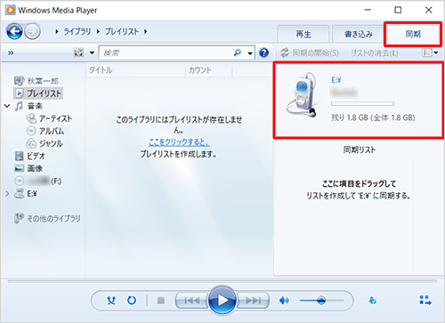This screenshot has height=323, width=445.
Task: Open the sync options dropdown arrow
Action: pyautogui.click(x=436, y=52)
